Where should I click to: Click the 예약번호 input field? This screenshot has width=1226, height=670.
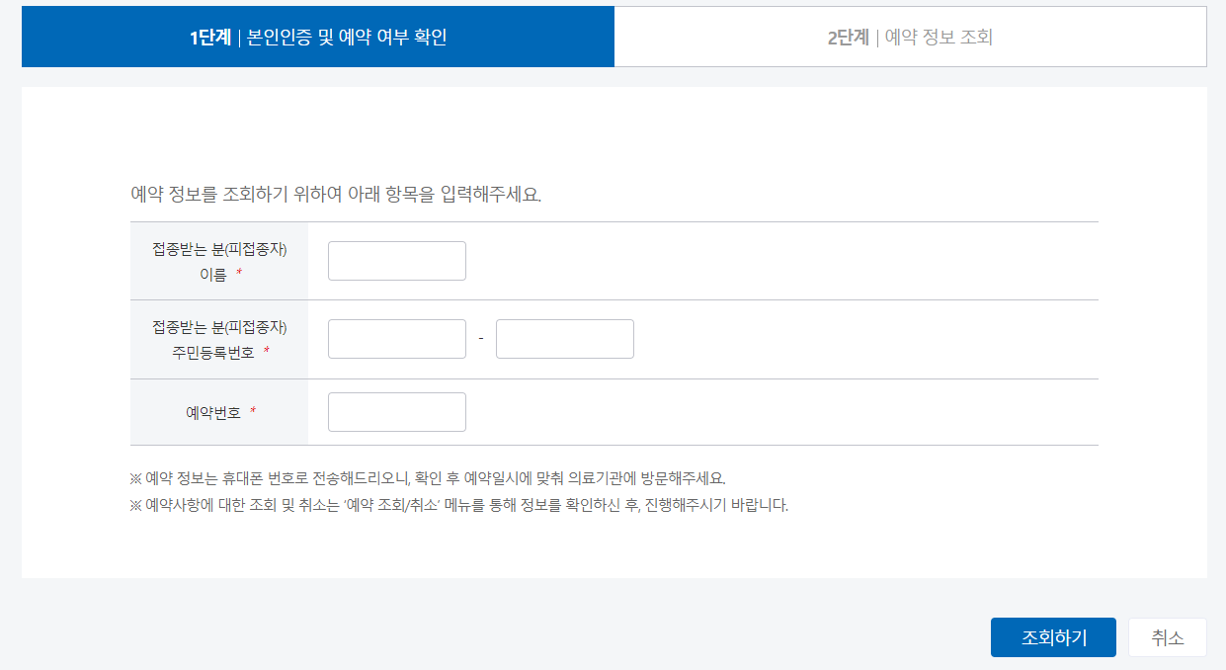coord(397,412)
